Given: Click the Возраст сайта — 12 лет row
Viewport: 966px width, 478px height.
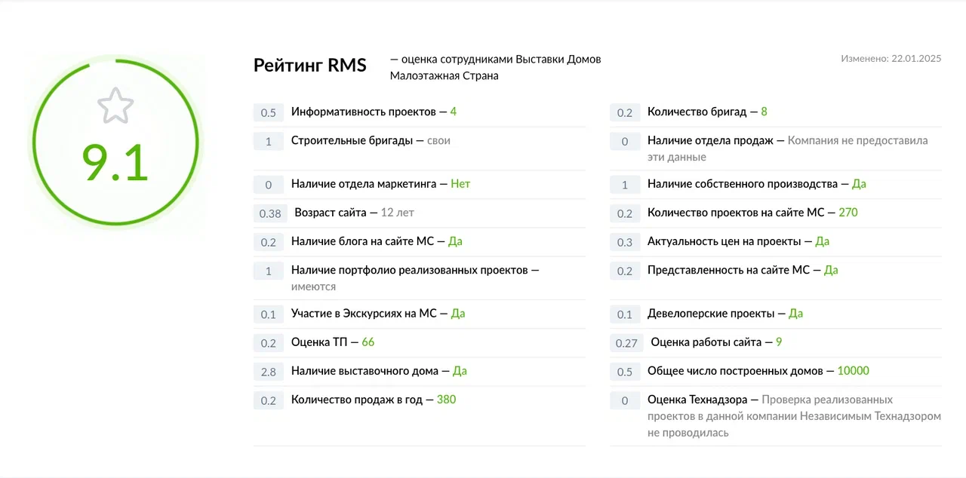Looking at the screenshot, I should tap(420, 213).
